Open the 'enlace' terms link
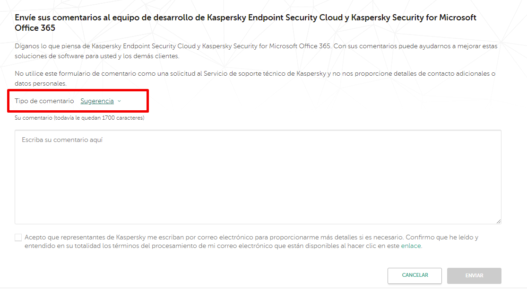Image resolution: width=527 pixels, height=300 pixels. point(410,246)
